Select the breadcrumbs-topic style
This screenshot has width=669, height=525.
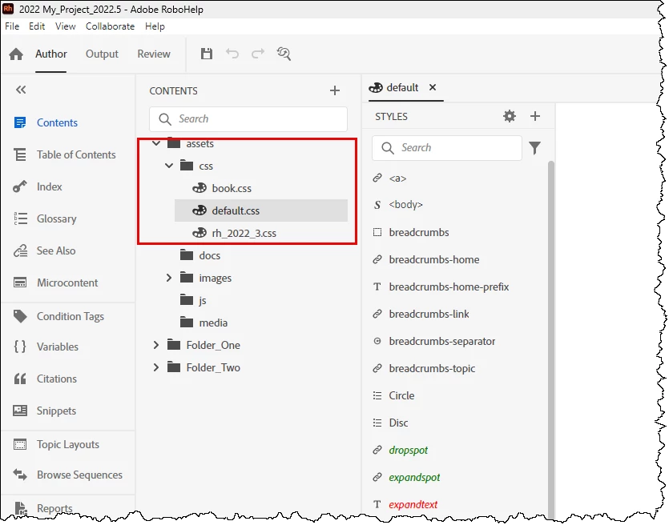(424, 369)
